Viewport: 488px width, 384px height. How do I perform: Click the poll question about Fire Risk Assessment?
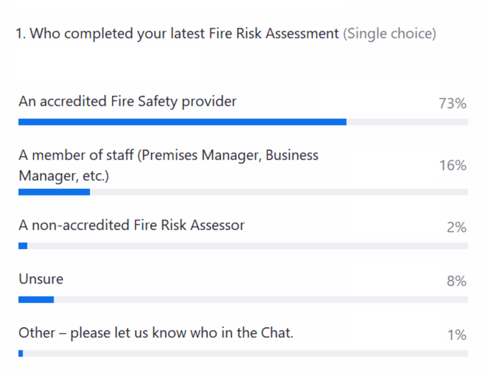pyautogui.click(x=177, y=34)
